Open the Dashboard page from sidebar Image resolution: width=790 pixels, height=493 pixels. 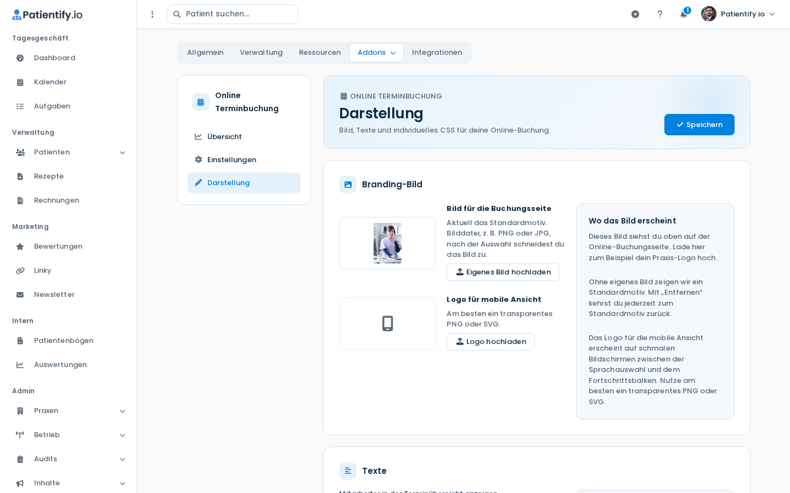pyautogui.click(x=68, y=58)
